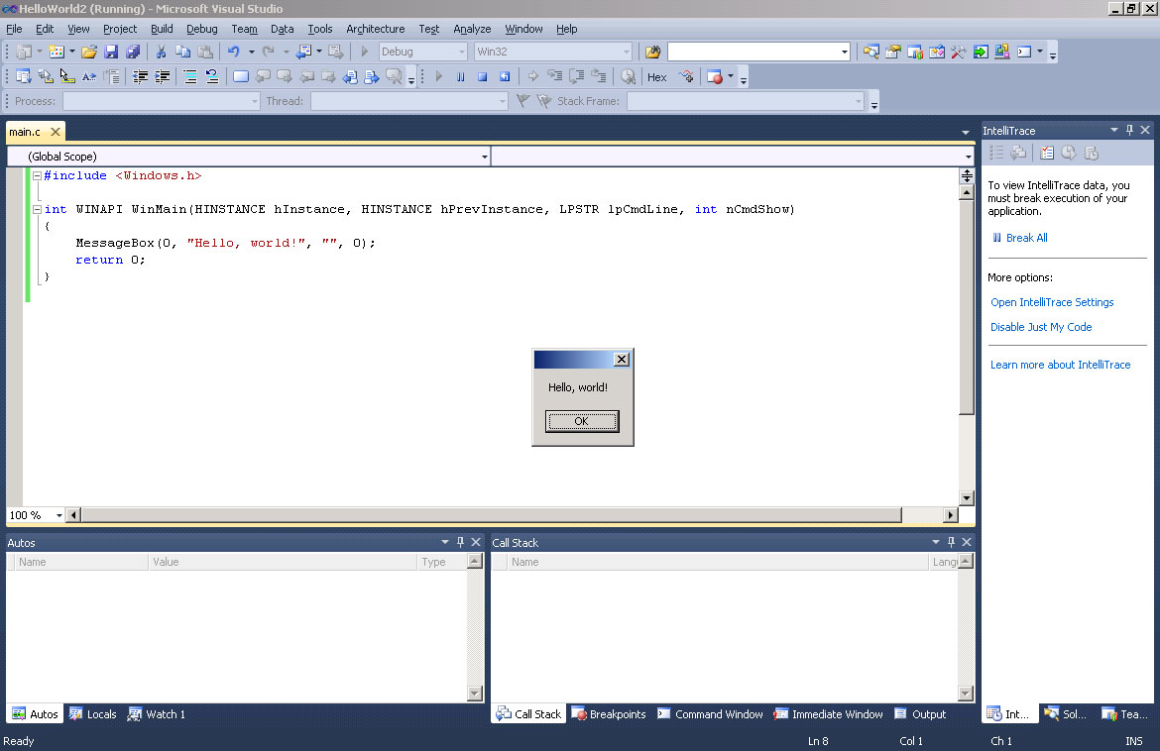Increase line indent with the indent icon
Viewport: 1160px width, 751px height.
click(x=162, y=77)
